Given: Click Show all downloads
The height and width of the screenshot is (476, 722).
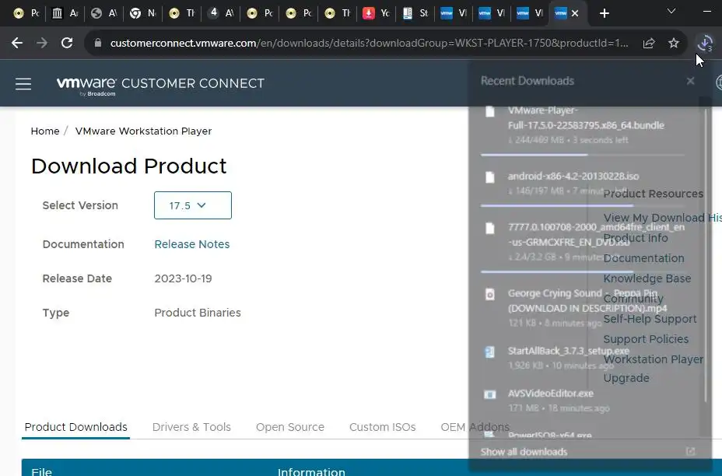Looking at the screenshot, I should [524, 452].
